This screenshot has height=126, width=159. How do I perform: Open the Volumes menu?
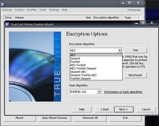(7, 10)
